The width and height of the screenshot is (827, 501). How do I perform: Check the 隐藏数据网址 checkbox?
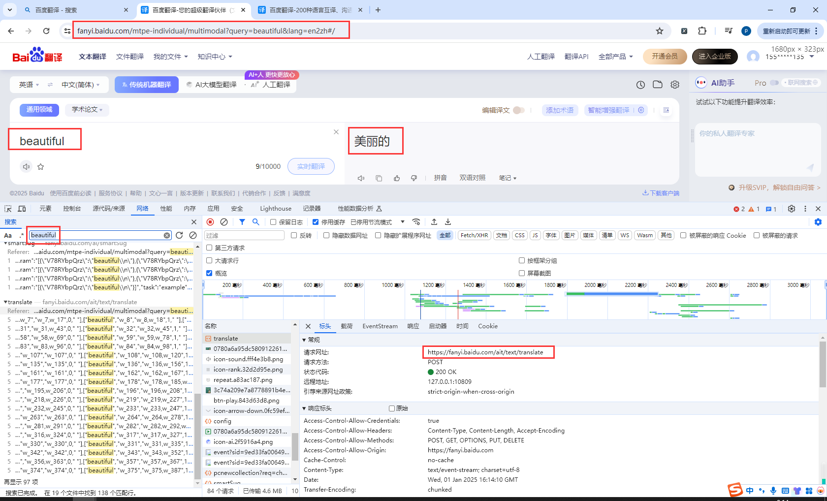coord(326,235)
